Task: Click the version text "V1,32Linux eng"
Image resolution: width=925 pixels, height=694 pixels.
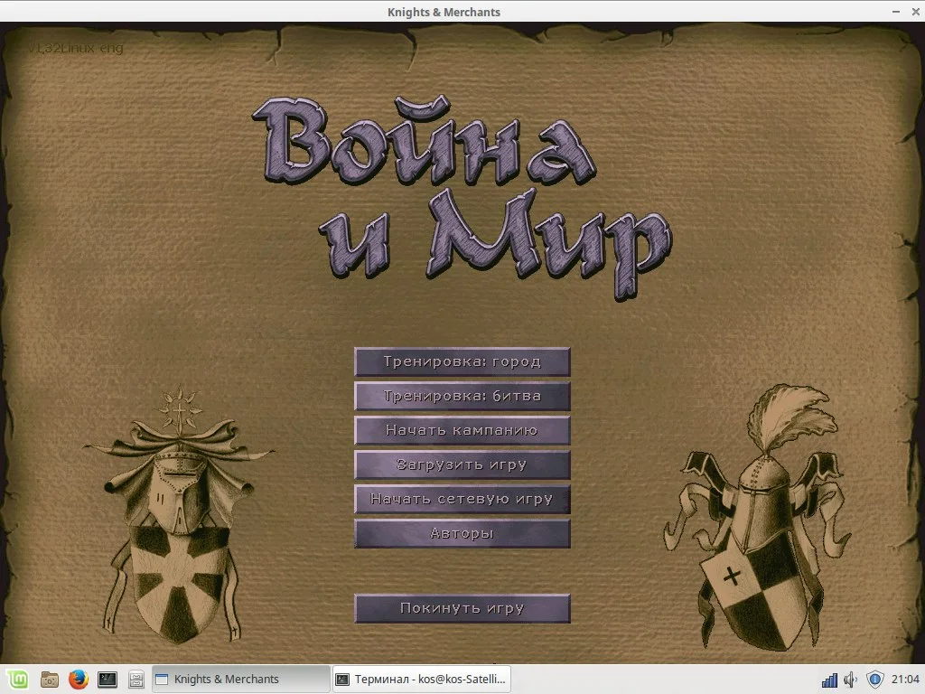Action: click(x=76, y=49)
